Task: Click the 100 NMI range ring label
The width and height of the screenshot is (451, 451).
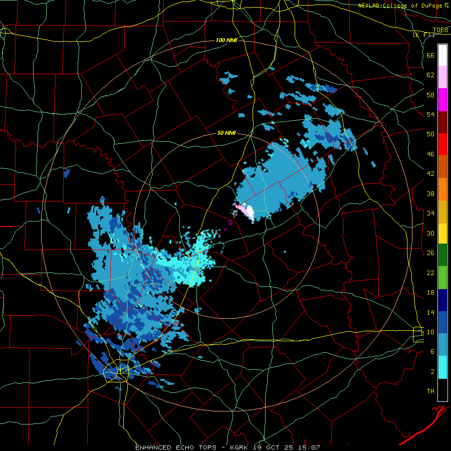Action: 227,40
